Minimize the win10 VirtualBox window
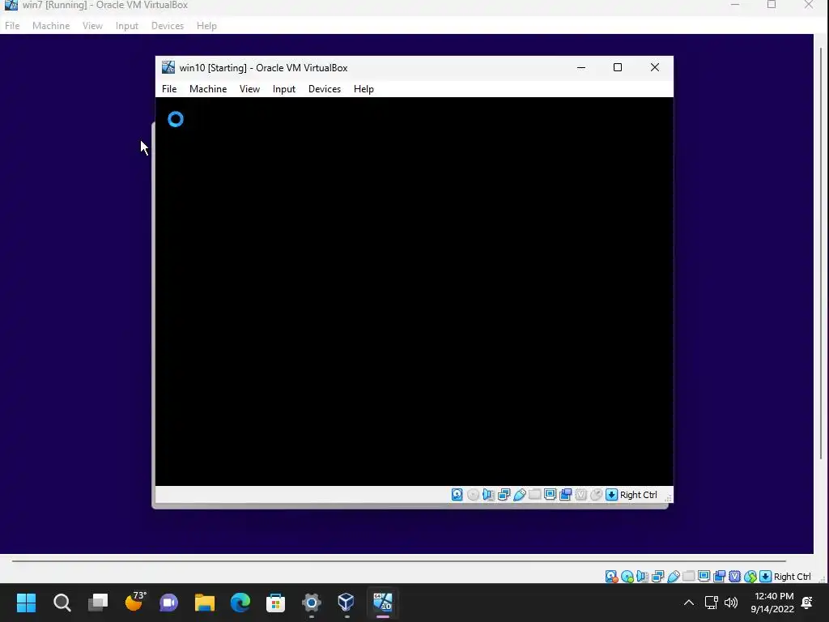 [581, 67]
